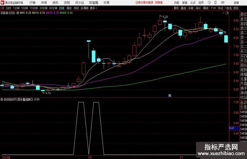The width and height of the screenshot is (247, 159).
Task: Open the 市场 menu
Action: 44,3
